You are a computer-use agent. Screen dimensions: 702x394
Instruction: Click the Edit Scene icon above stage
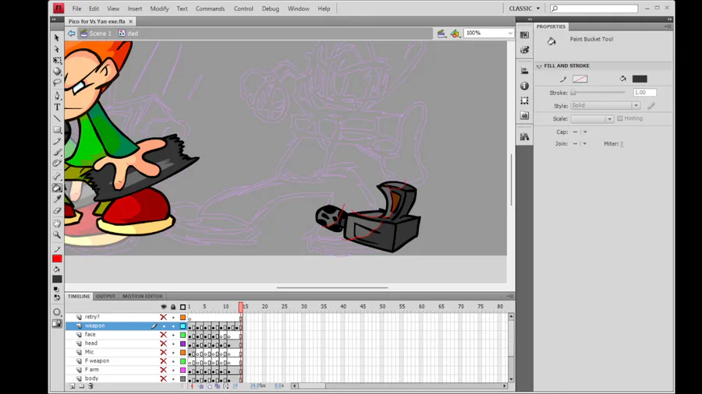(441, 33)
